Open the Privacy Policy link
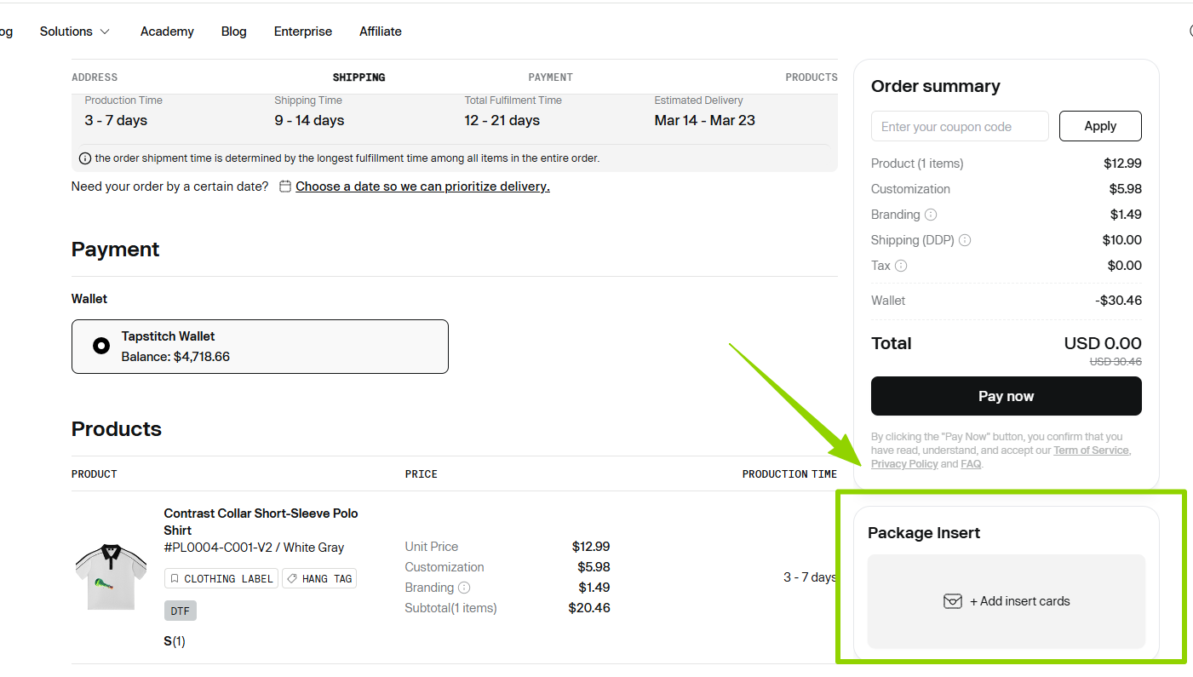 [903, 464]
